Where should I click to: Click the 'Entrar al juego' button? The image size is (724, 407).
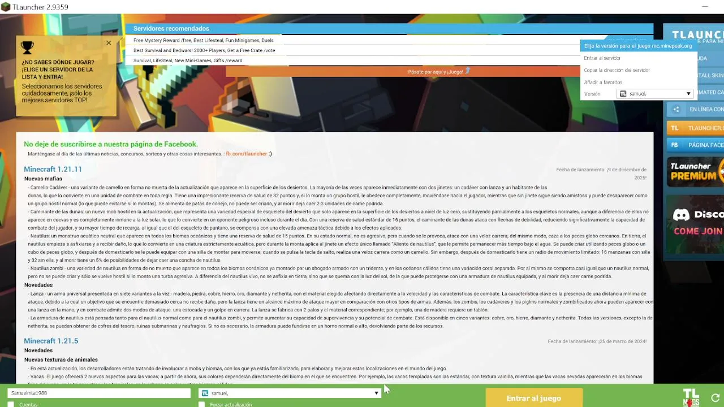pos(534,398)
